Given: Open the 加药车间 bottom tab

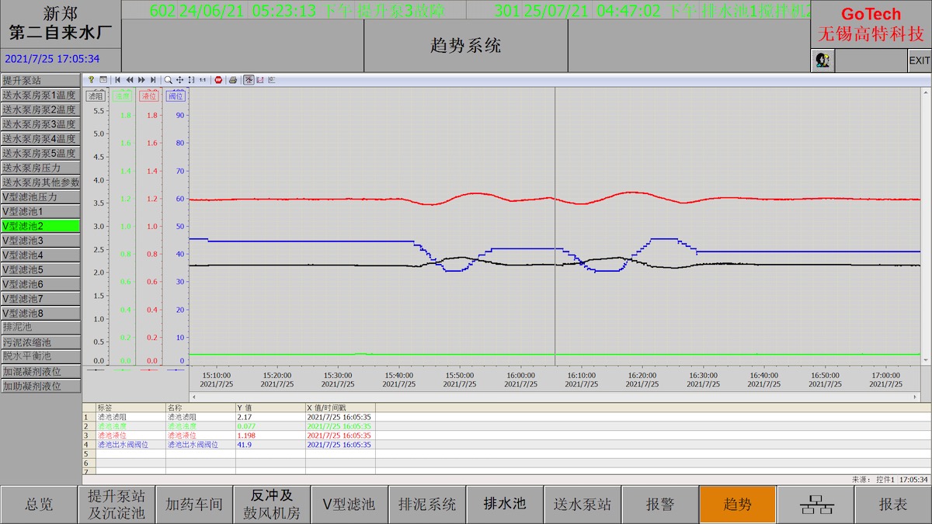Looking at the screenshot, I should tap(194, 505).
